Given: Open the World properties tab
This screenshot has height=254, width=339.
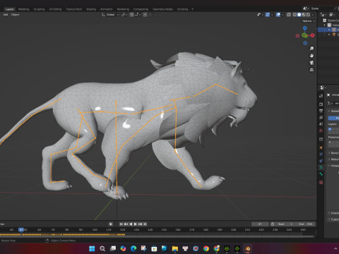Looking at the screenshot, I should [x=321, y=131].
